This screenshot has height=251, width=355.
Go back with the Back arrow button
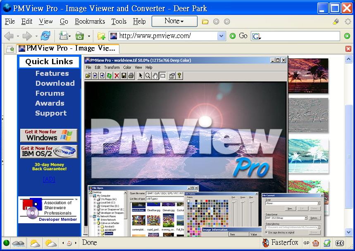(9, 36)
